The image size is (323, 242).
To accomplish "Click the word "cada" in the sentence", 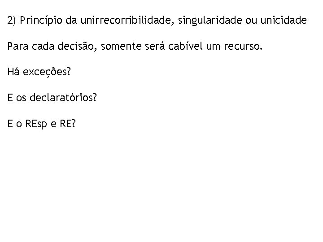I will [42, 46].
